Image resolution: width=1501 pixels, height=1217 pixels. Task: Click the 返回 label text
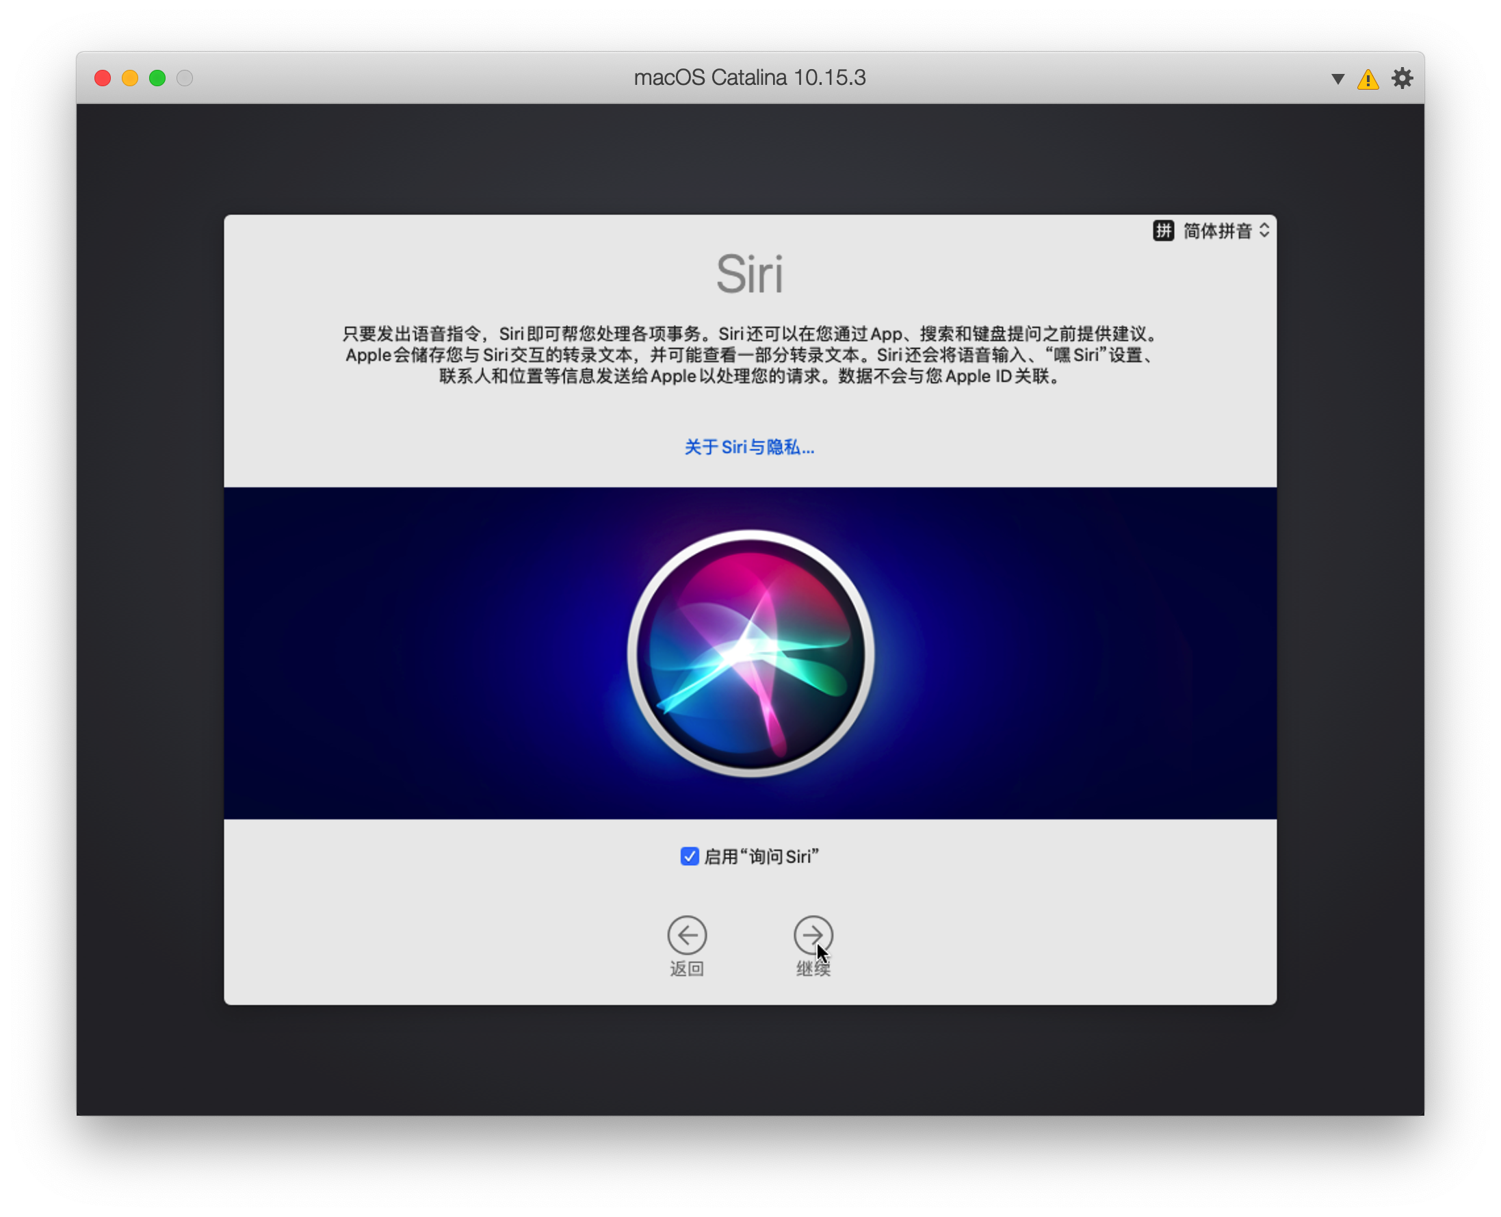(x=687, y=969)
